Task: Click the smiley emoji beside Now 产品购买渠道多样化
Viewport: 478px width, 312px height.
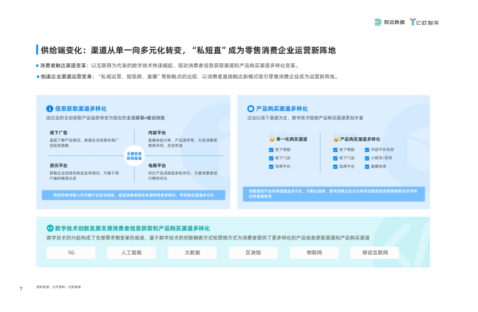Action: click(336, 139)
